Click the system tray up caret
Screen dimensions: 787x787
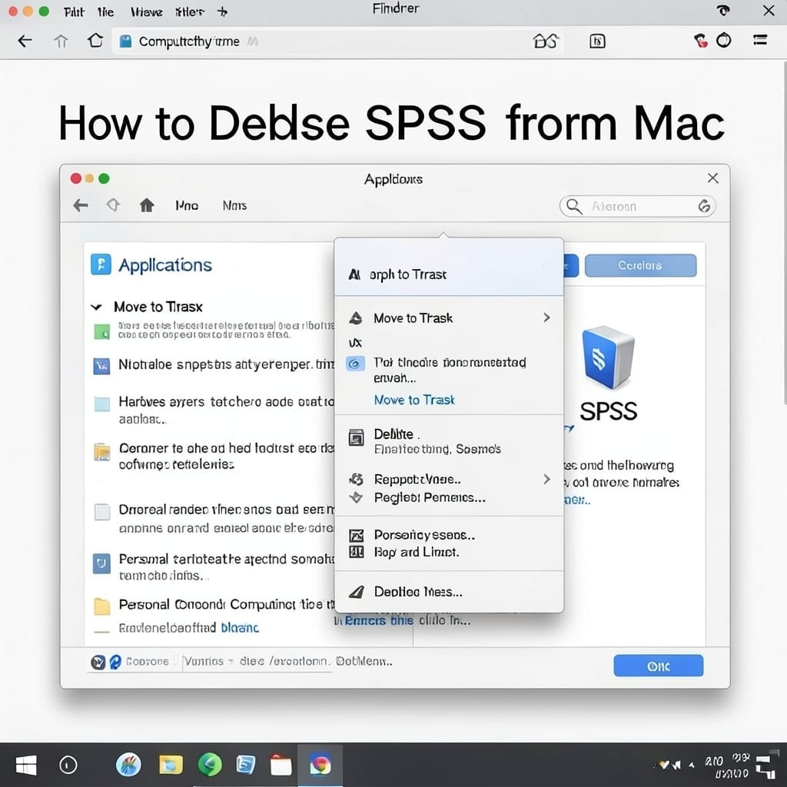pos(692,765)
